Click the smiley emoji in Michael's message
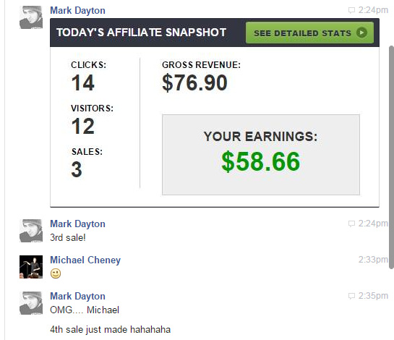Viewport: 394px width, 340px height. tap(56, 273)
